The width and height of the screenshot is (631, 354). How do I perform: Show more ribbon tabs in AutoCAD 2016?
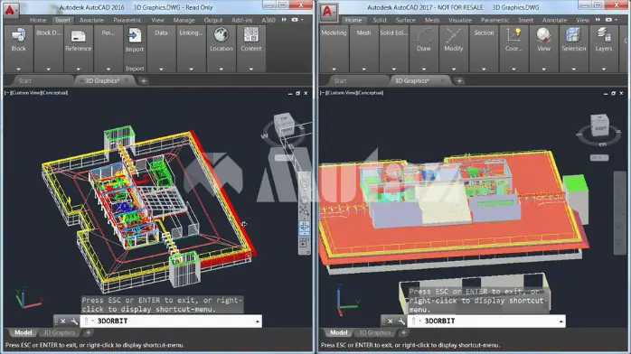coord(284,20)
